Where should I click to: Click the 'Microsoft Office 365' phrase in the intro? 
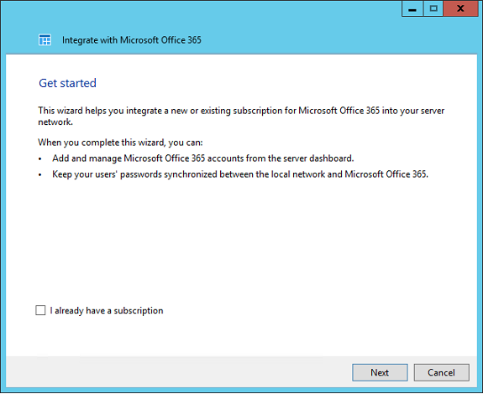pyautogui.click(x=339, y=111)
